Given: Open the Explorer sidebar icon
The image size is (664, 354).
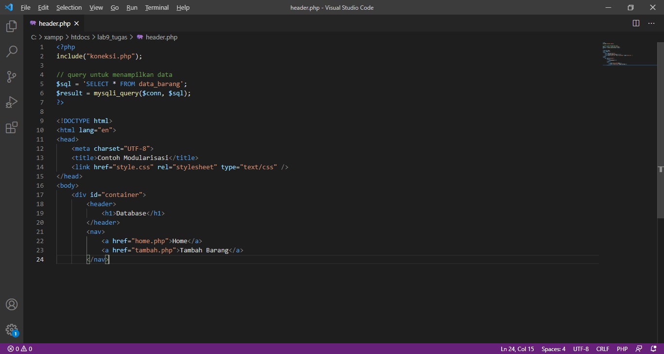Looking at the screenshot, I should (11, 26).
